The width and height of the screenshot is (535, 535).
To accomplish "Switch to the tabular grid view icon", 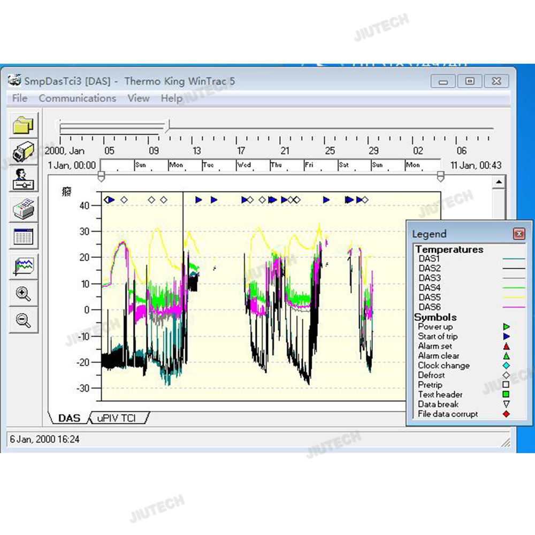I will pos(23,236).
